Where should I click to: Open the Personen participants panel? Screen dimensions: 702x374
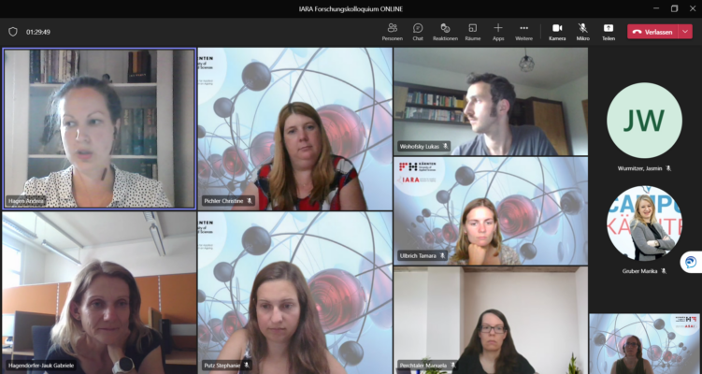click(x=393, y=31)
